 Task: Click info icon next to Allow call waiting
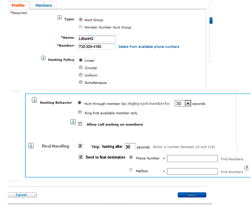click(x=73, y=122)
